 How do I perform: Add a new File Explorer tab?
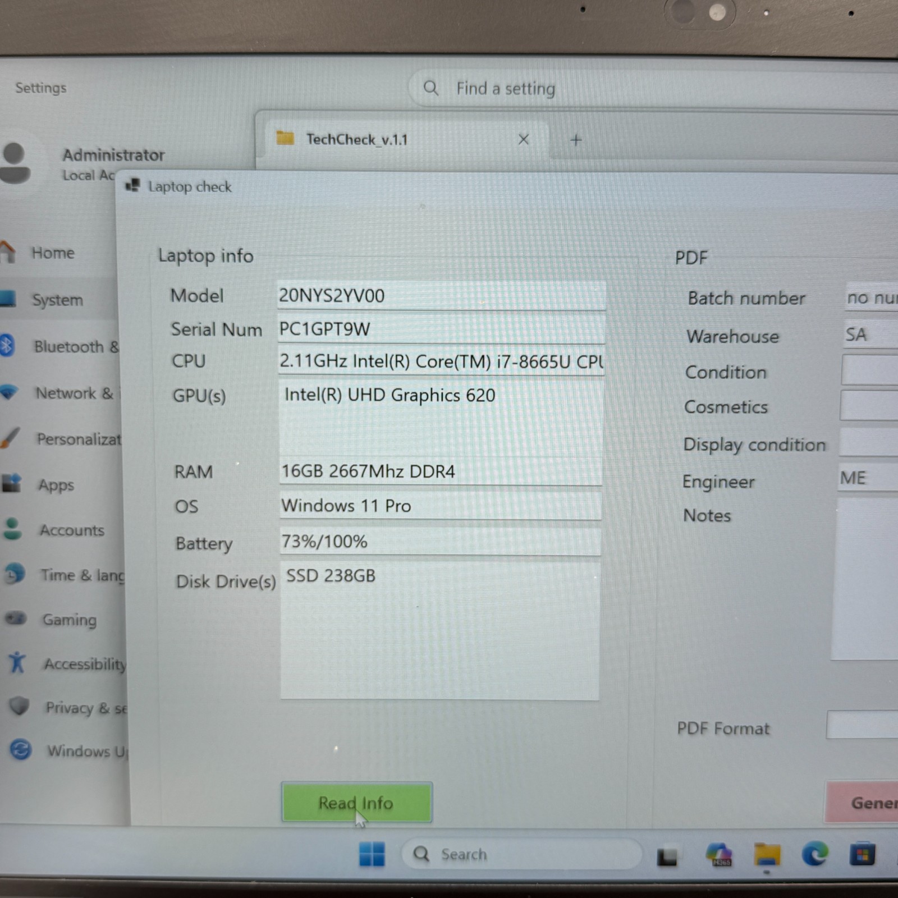[576, 140]
